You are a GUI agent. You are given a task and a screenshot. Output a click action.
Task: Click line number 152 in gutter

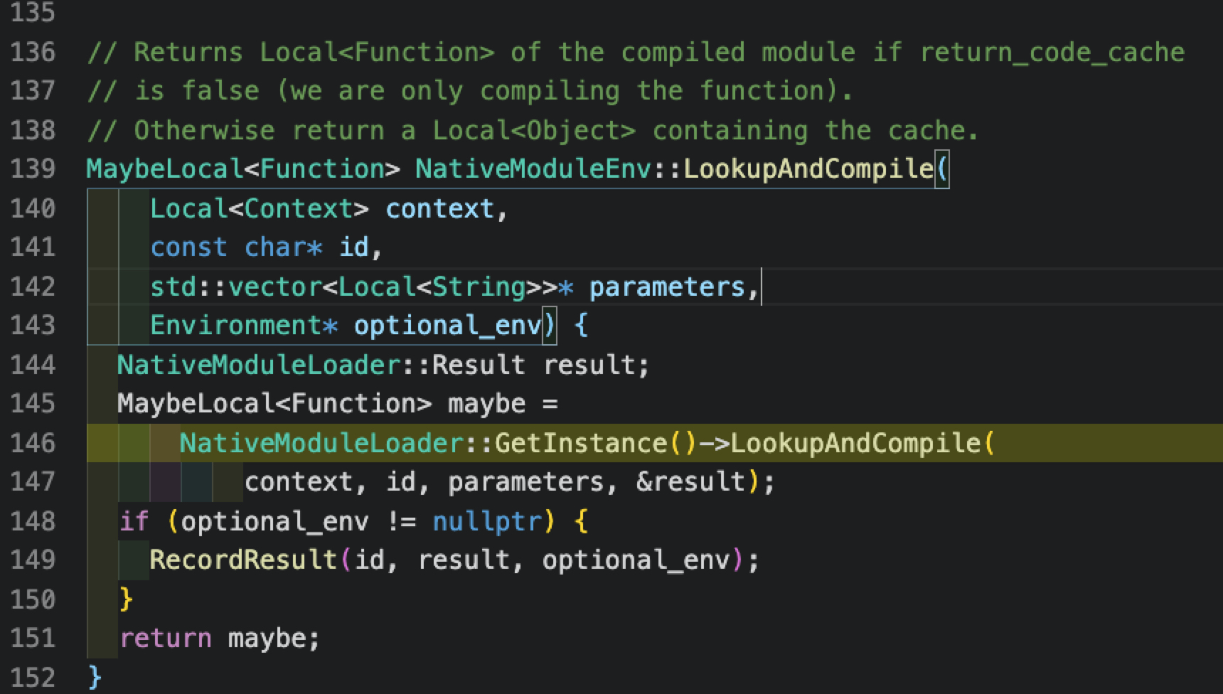pos(33,677)
